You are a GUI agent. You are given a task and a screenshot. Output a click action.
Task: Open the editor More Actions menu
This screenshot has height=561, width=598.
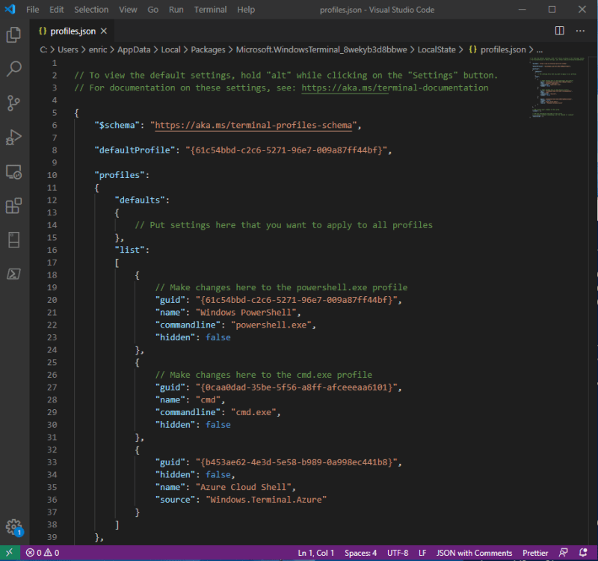(x=580, y=31)
